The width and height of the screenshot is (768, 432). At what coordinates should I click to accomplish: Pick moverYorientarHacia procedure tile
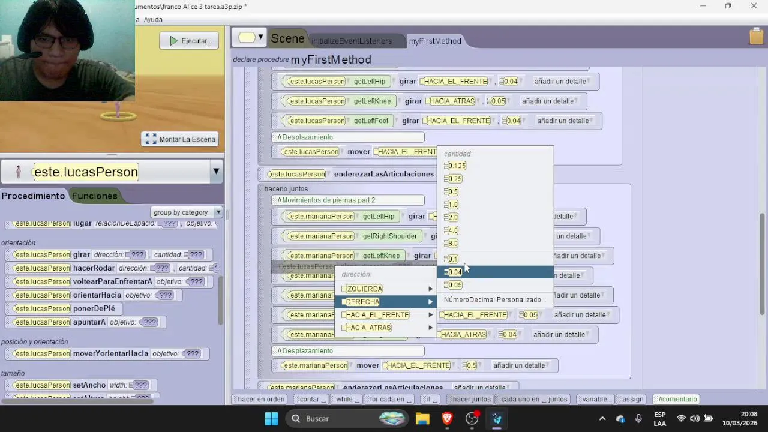(107, 353)
